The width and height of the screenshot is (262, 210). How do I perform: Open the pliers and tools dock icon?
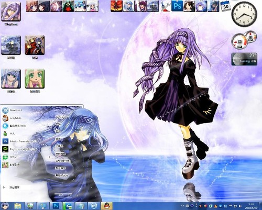click(165, 6)
